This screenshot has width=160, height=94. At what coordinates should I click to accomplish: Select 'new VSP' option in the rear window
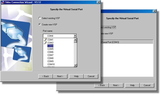(107, 34)
